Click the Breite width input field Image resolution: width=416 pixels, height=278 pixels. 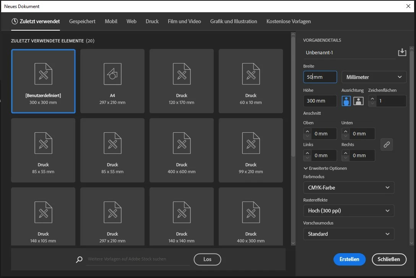(320, 77)
